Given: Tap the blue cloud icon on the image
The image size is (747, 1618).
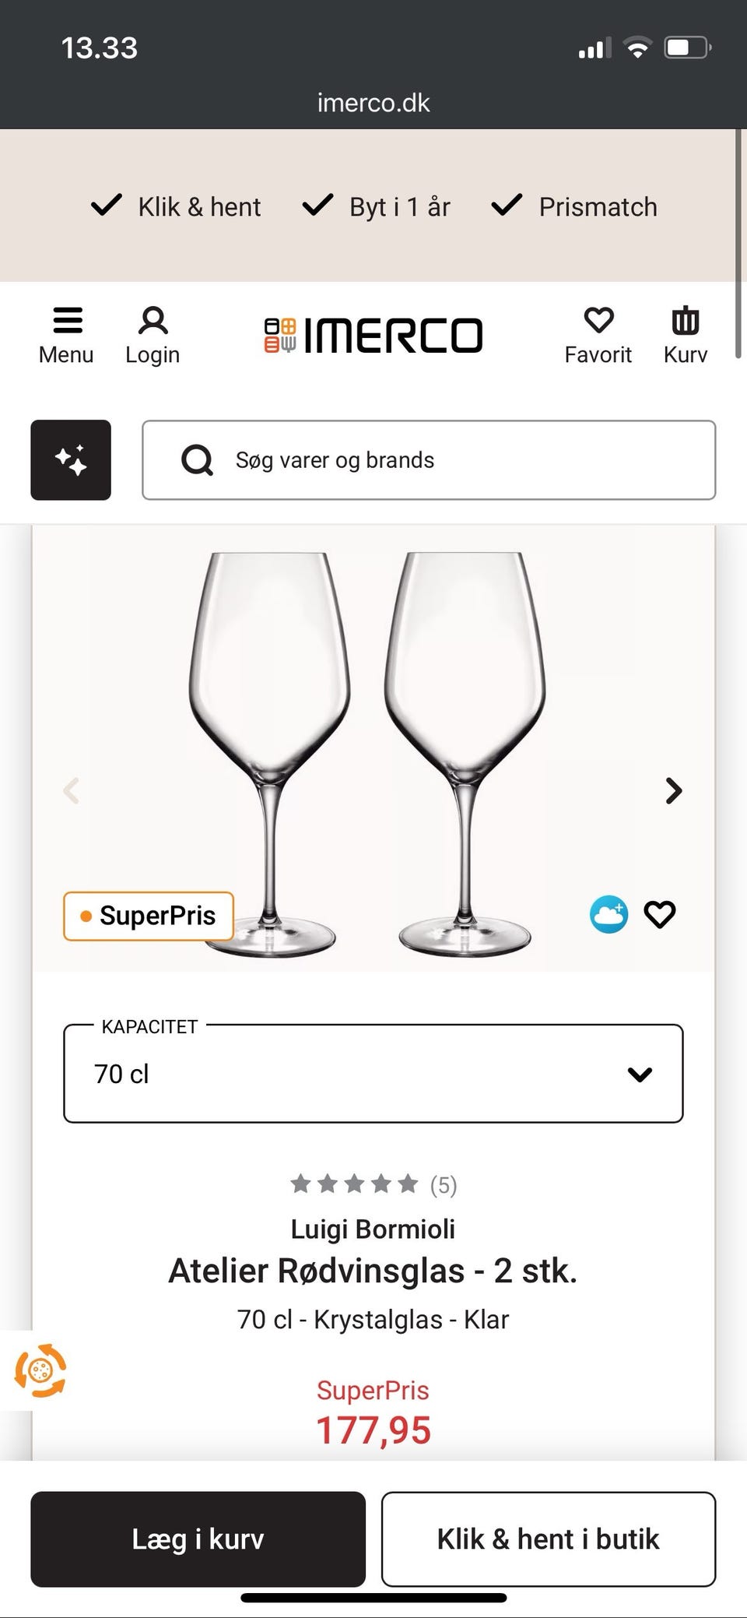Looking at the screenshot, I should coord(608,914).
